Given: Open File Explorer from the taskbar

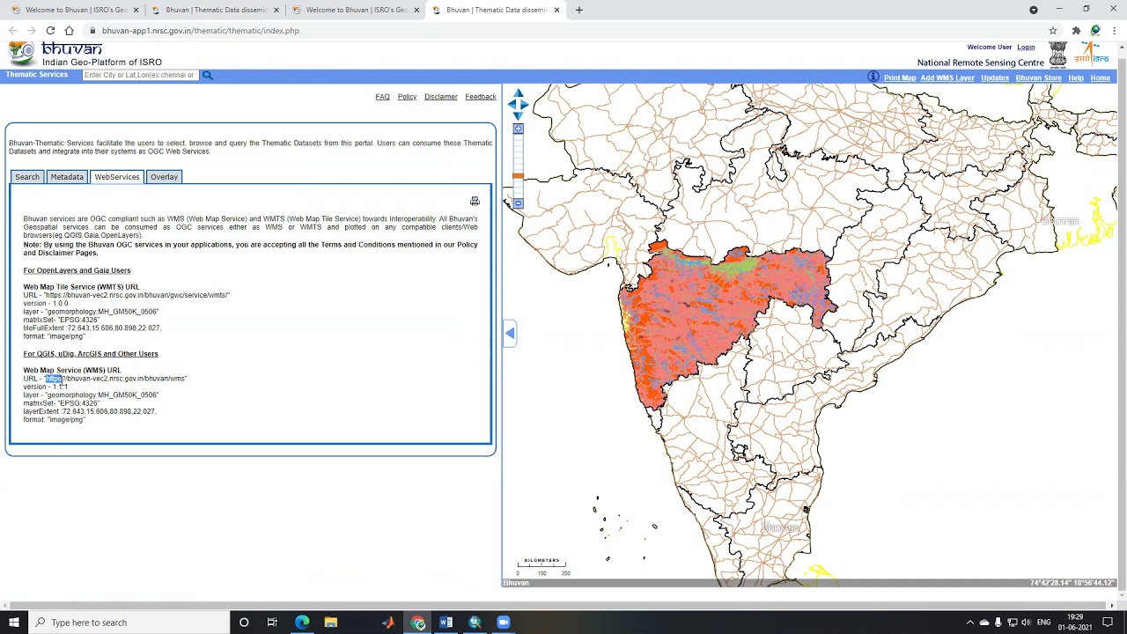Looking at the screenshot, I should pyautogui.click(x=331, y=623).
